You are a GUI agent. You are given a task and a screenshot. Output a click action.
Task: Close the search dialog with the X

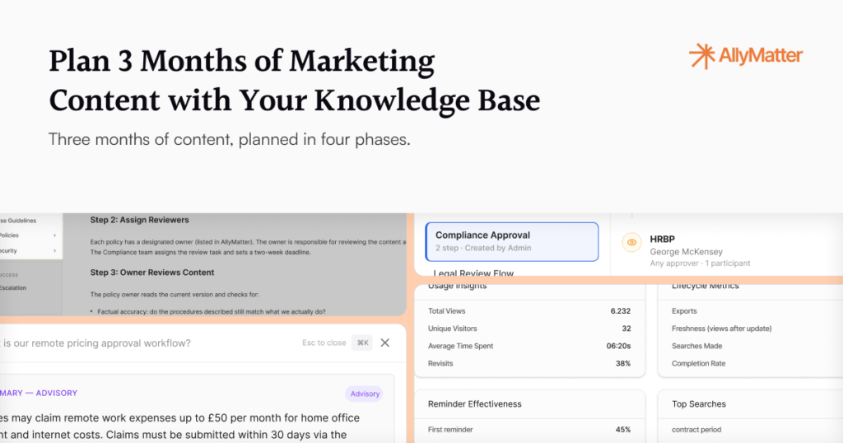click(385, 343)
